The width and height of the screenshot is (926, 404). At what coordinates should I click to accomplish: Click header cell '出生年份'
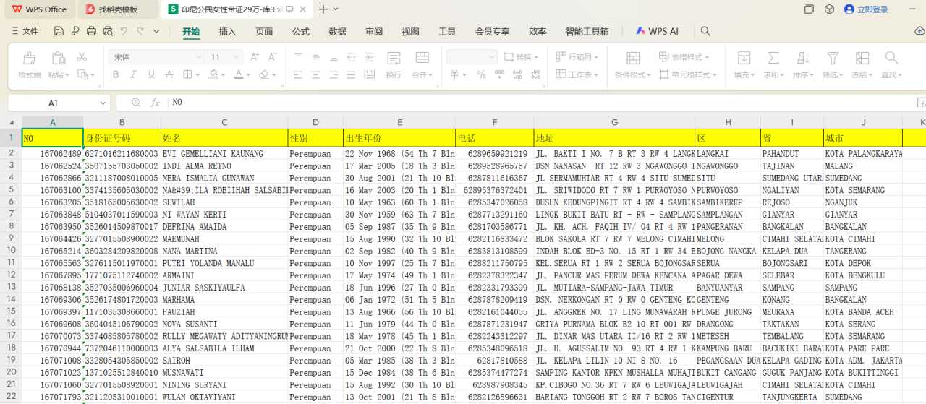(399, 137)
